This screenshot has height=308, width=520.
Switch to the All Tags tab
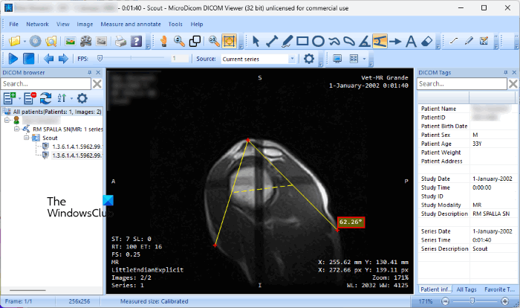point(467,289)
